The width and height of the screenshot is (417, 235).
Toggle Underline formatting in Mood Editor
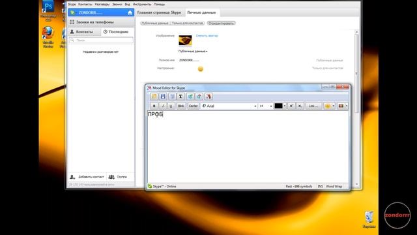click(171, 106)
